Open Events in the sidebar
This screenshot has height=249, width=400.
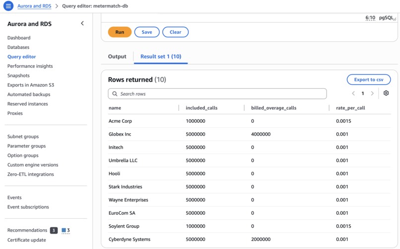14,198
